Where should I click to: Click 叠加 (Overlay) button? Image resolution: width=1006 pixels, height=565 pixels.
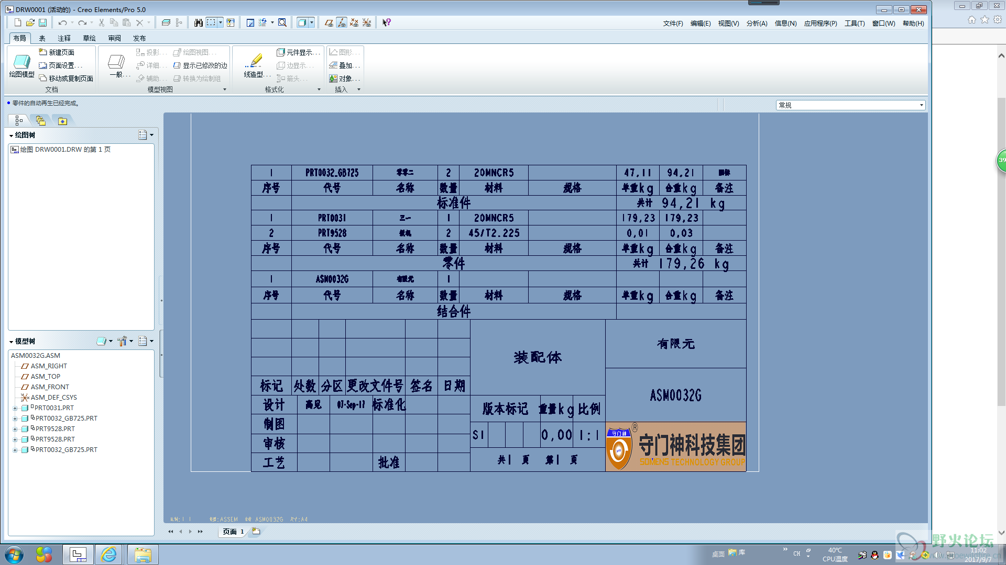344,65
